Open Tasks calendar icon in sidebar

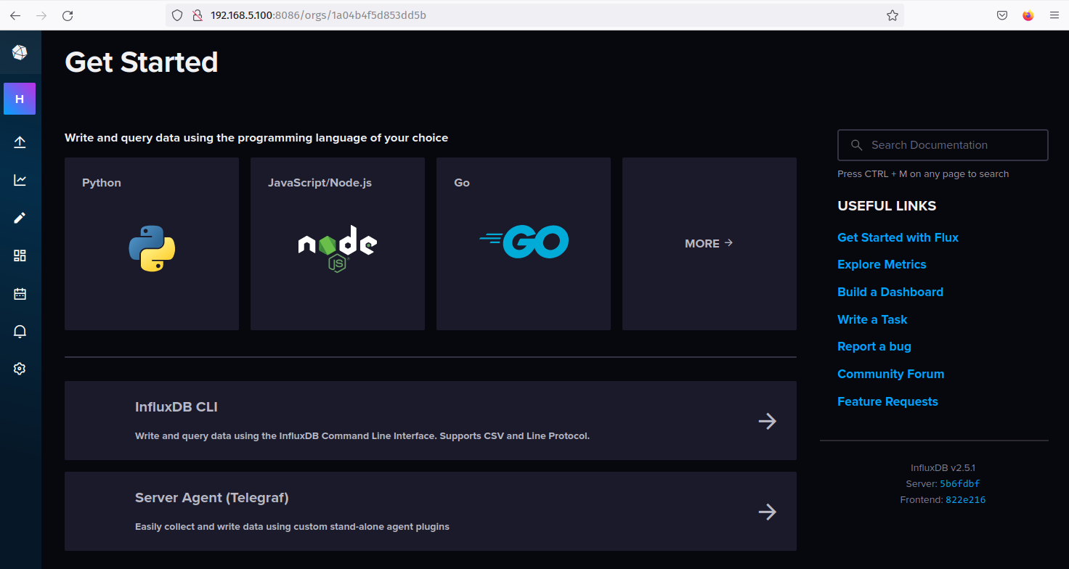(x=20, y=294)
